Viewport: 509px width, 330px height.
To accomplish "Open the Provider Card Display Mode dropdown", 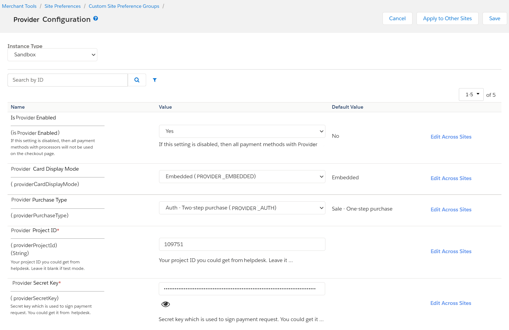I will [x=242, y=177].
